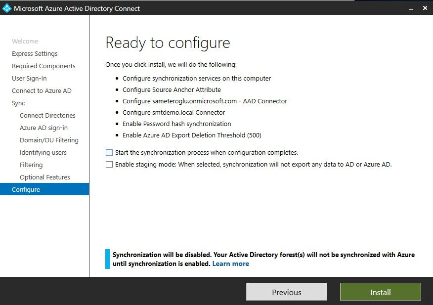Click the Install button
433x305 pixels.
click(x=380, y=292)
